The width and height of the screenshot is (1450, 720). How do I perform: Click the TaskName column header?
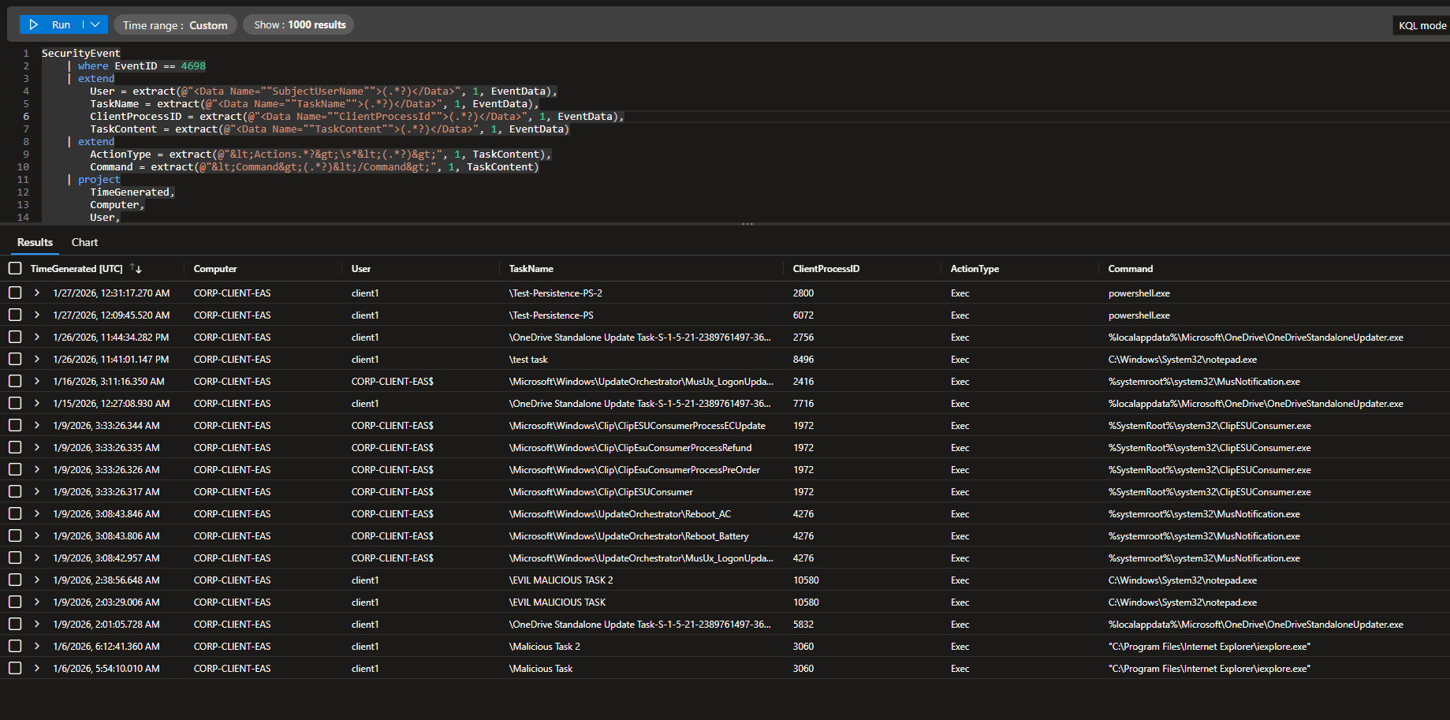point(531,269)
